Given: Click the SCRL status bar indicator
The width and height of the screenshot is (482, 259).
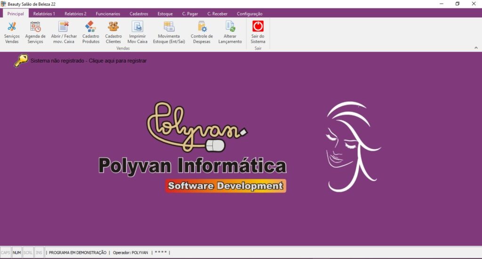Looking at the screenshot, I should [28, 252].
